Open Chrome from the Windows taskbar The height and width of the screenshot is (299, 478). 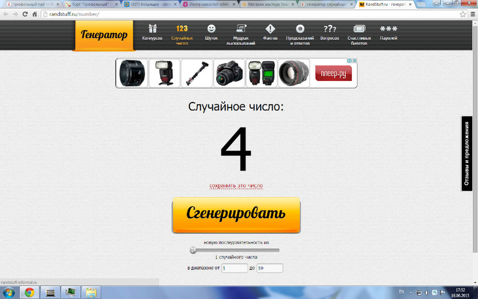point(29,292)
